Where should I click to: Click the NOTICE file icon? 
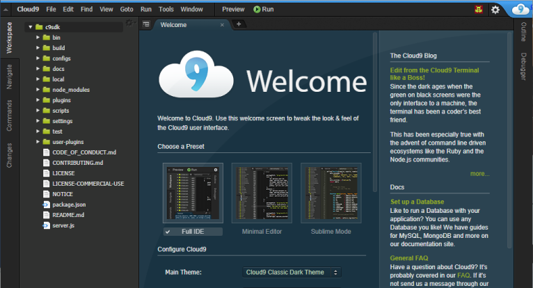[46, 194]
